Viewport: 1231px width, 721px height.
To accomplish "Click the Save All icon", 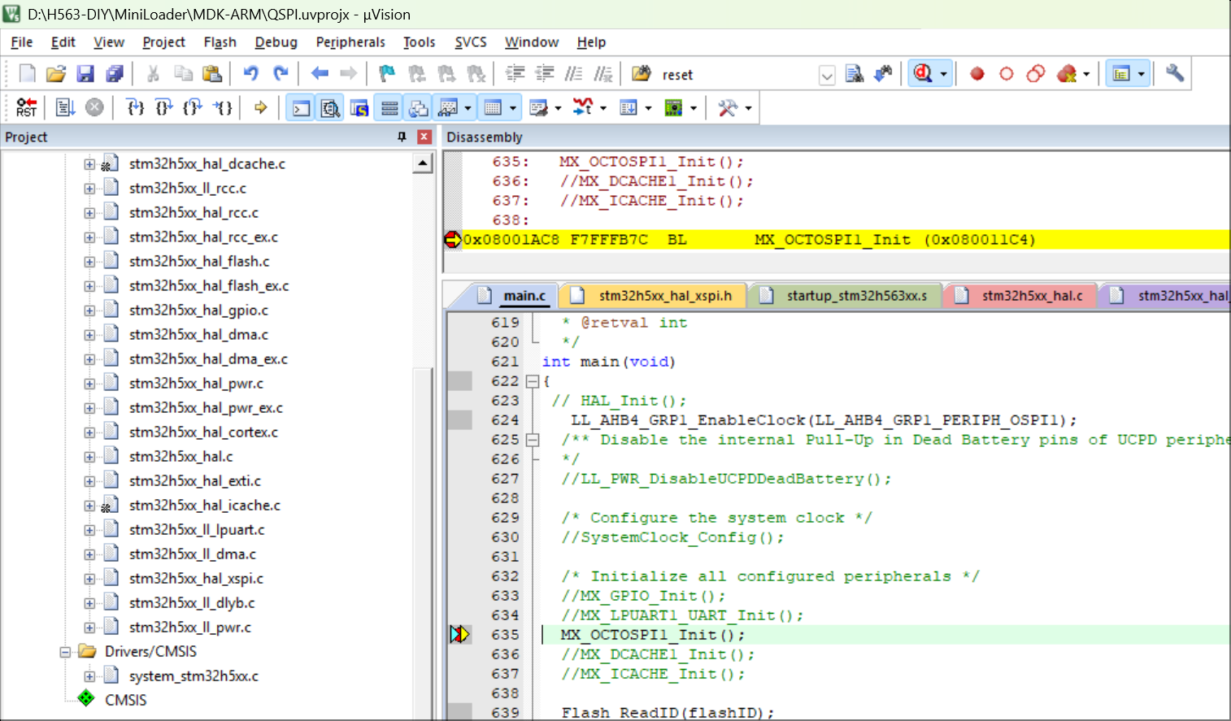I will click(x=115, y=74).
